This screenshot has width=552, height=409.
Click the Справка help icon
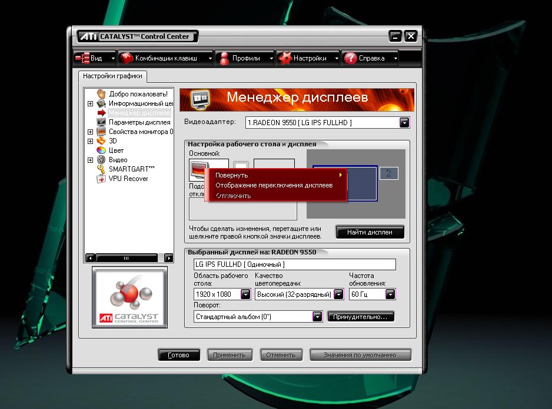click(350, 58)
